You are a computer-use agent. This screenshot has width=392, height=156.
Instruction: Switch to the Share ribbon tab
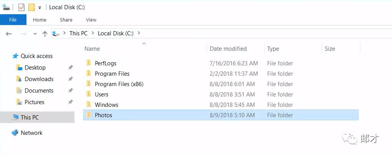66,20
